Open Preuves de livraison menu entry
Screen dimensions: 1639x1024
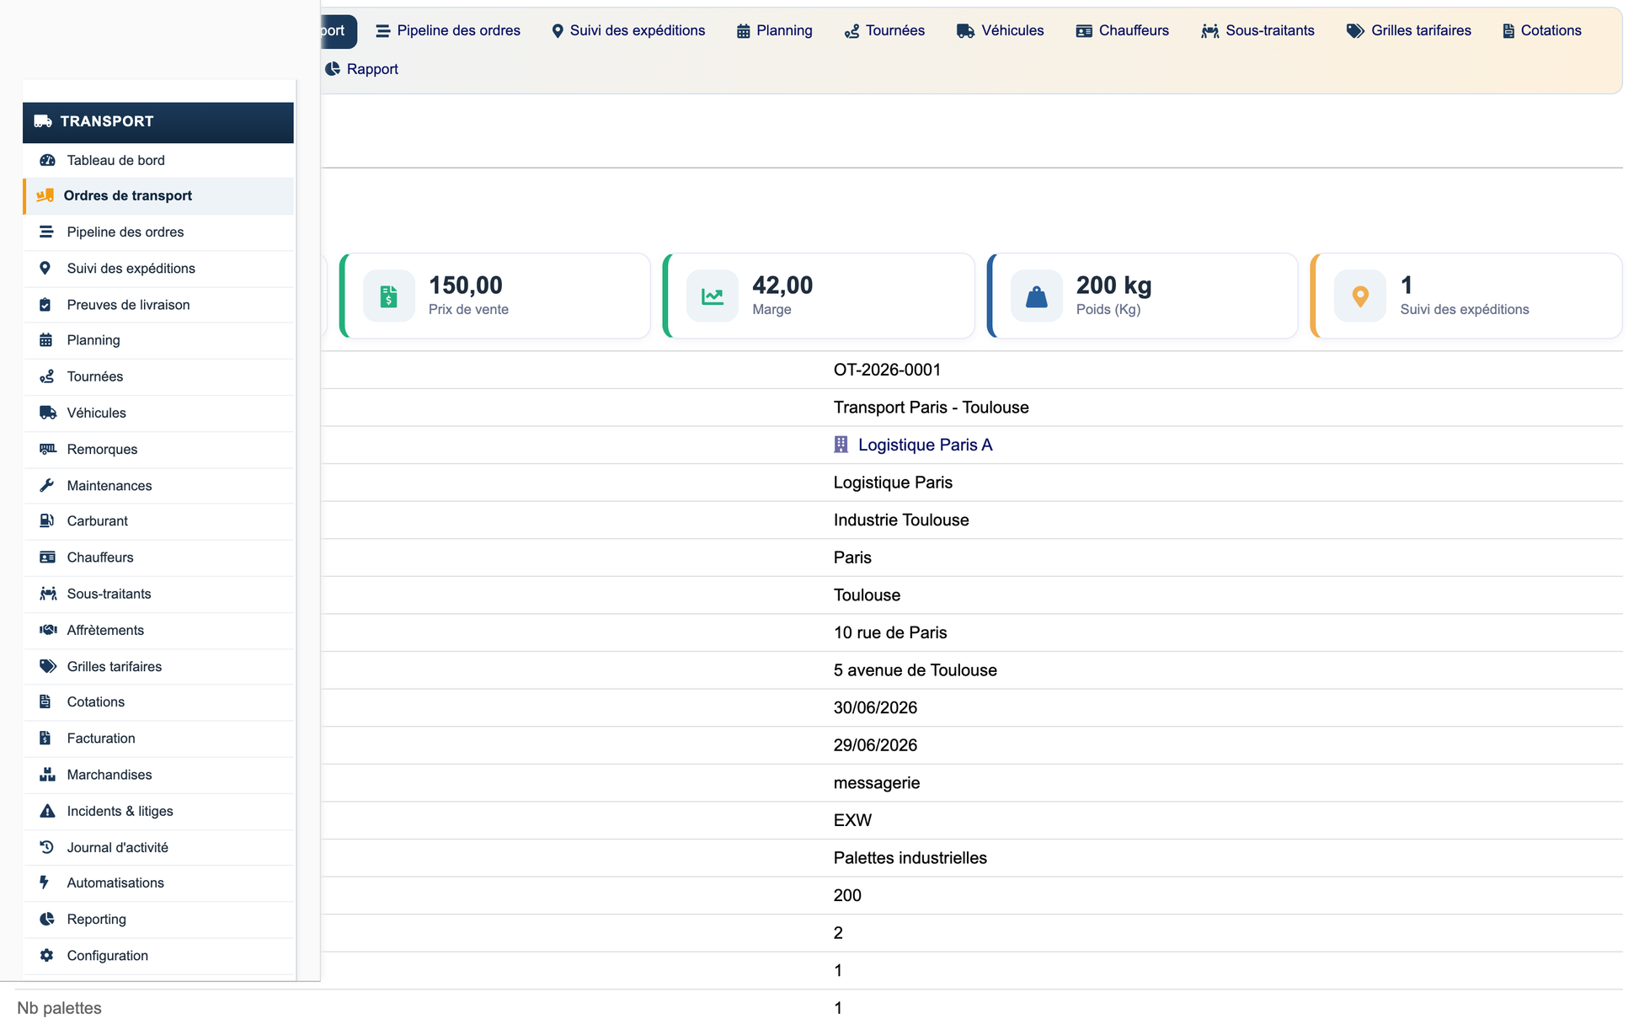point(158,305)
